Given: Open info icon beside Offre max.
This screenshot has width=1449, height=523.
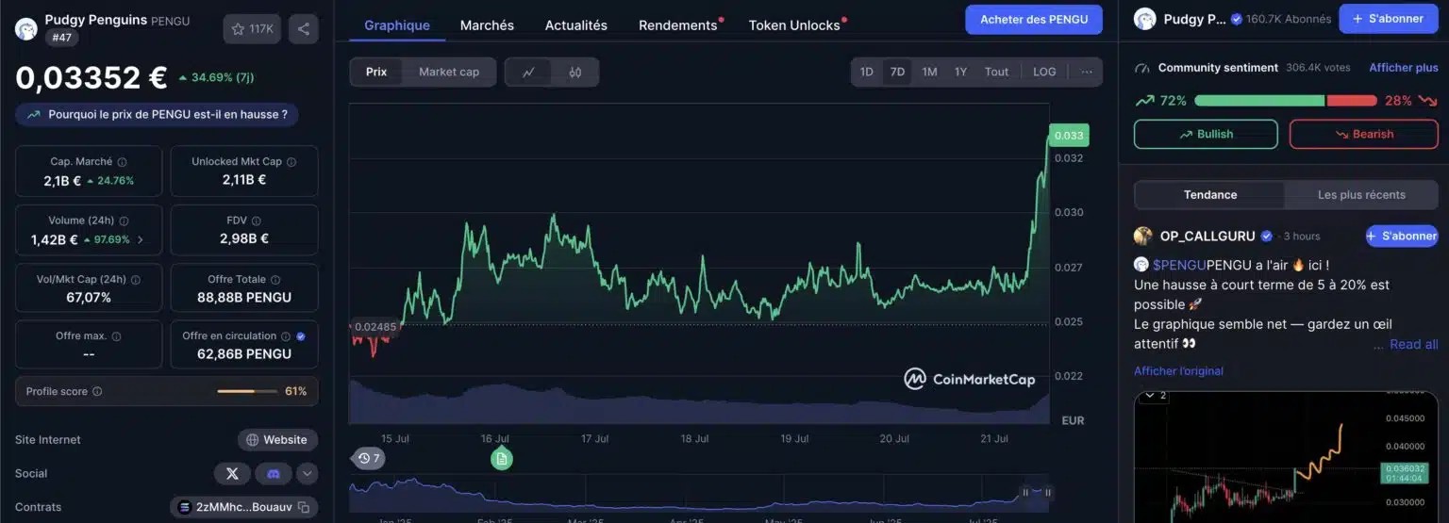Looking at the screenshot, I should pyautogui.click(x=116, y=336).
